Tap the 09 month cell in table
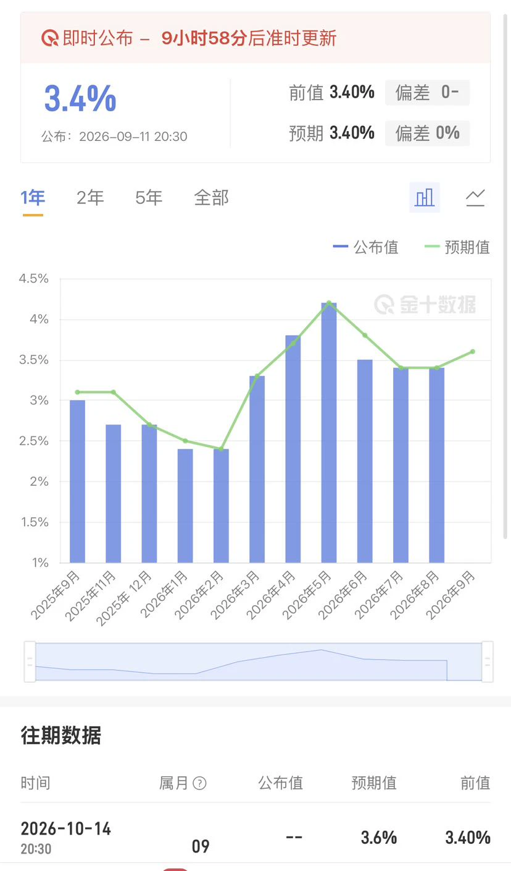Screen dimensions: 511x871 pos(201,846)
